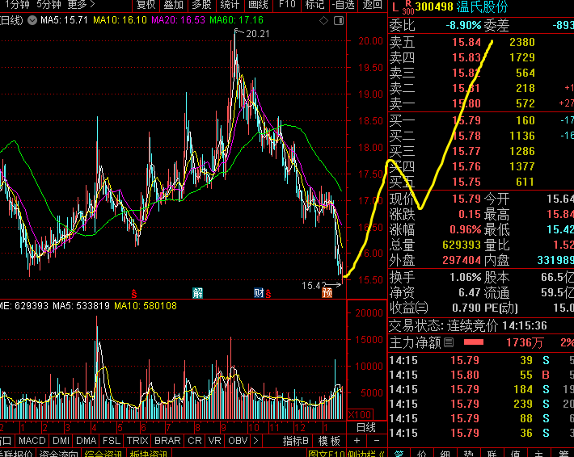Screen dimensions: 574x457
Task: Select the OBV indicator tab
Action: click(238, 441)
